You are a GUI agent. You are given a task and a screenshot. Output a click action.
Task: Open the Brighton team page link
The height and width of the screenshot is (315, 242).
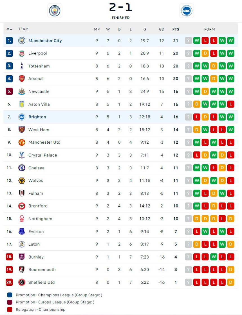37,117
